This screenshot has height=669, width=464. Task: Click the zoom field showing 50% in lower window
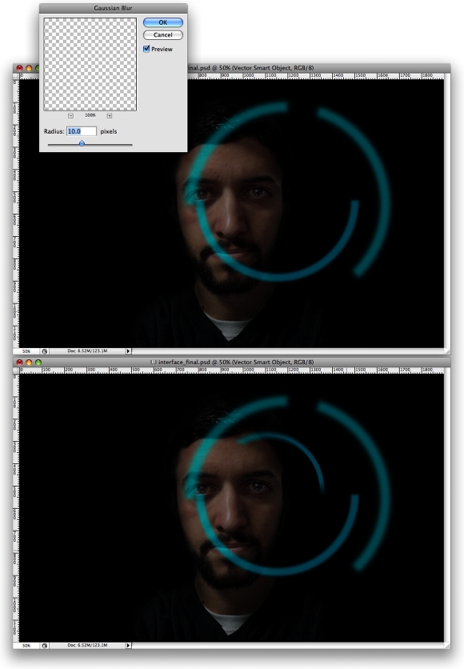[x=26, y=646]
